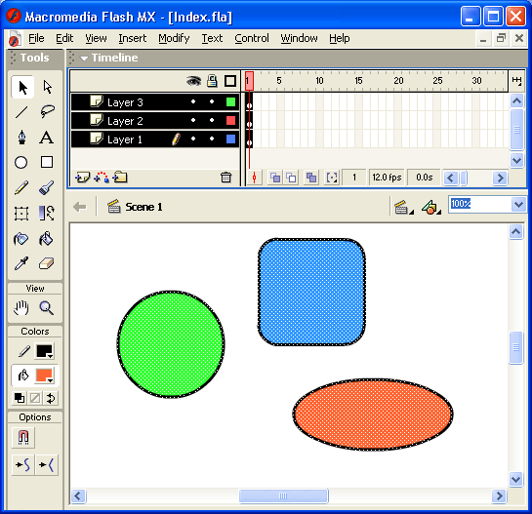Open the Insert menu
This screenshot has width=532, height=514.
pyautogui.click(x=133, y=38)
